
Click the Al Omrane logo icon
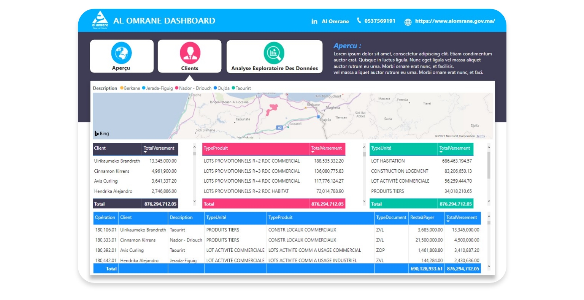[x=100, y=20]
